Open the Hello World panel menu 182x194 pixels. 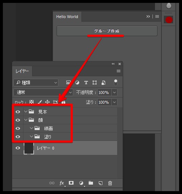point(157,17)
